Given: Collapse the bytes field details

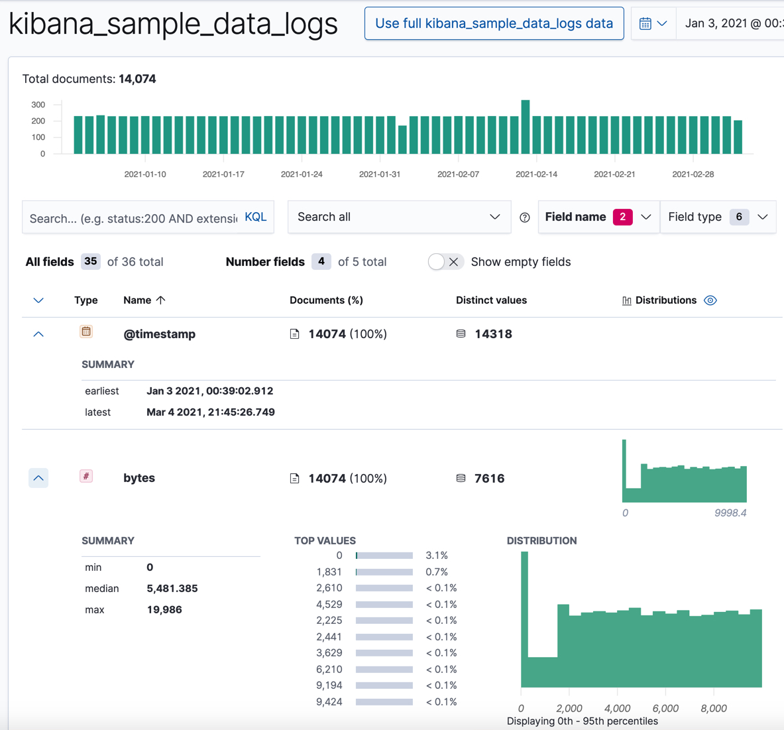Looking at the screenshot, I should point(38,477).
